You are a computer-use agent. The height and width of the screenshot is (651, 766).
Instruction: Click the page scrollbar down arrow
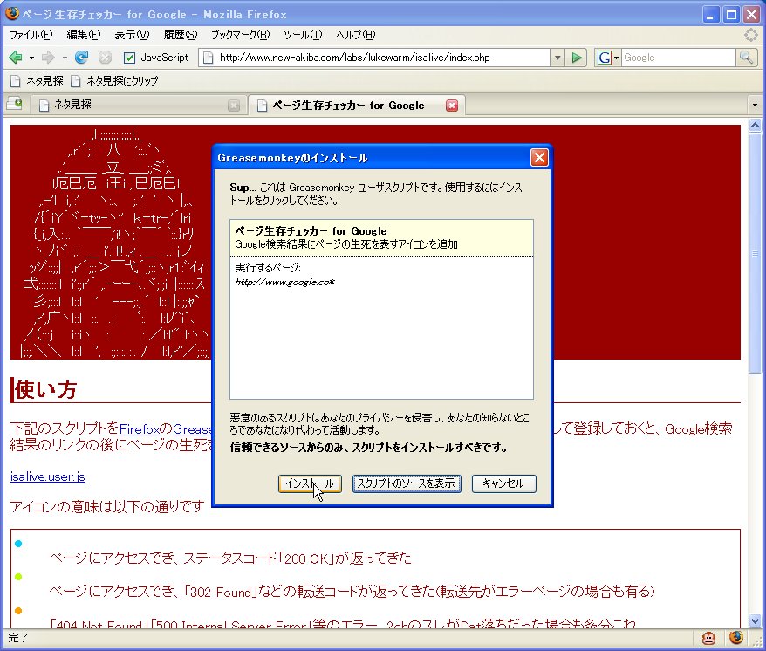755,620
